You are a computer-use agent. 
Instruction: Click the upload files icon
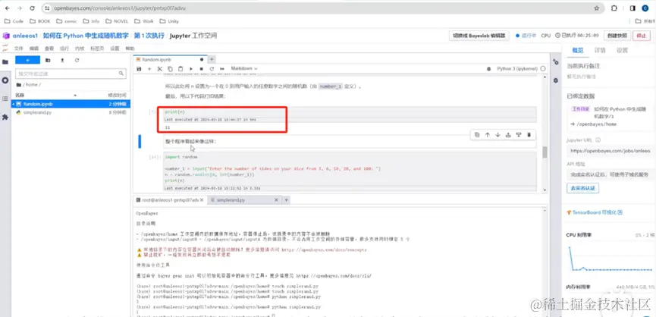(x=62, y=60)
